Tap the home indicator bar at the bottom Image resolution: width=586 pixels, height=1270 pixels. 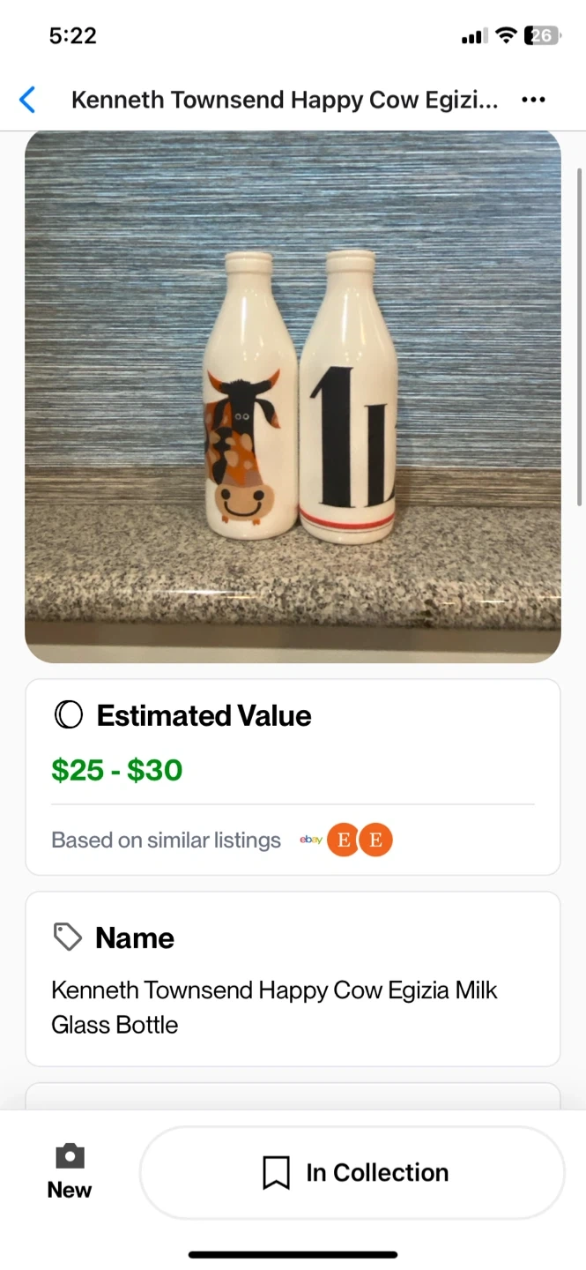293,1254
